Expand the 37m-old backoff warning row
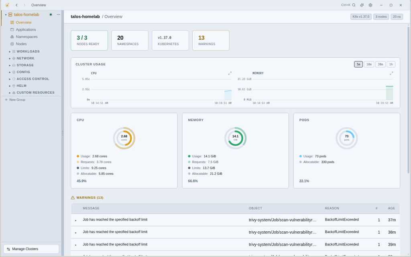The height and width of the screenshot is (257, 411). tap(76, 220)
